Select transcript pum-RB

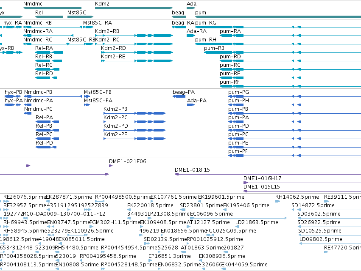click(283, 52)
